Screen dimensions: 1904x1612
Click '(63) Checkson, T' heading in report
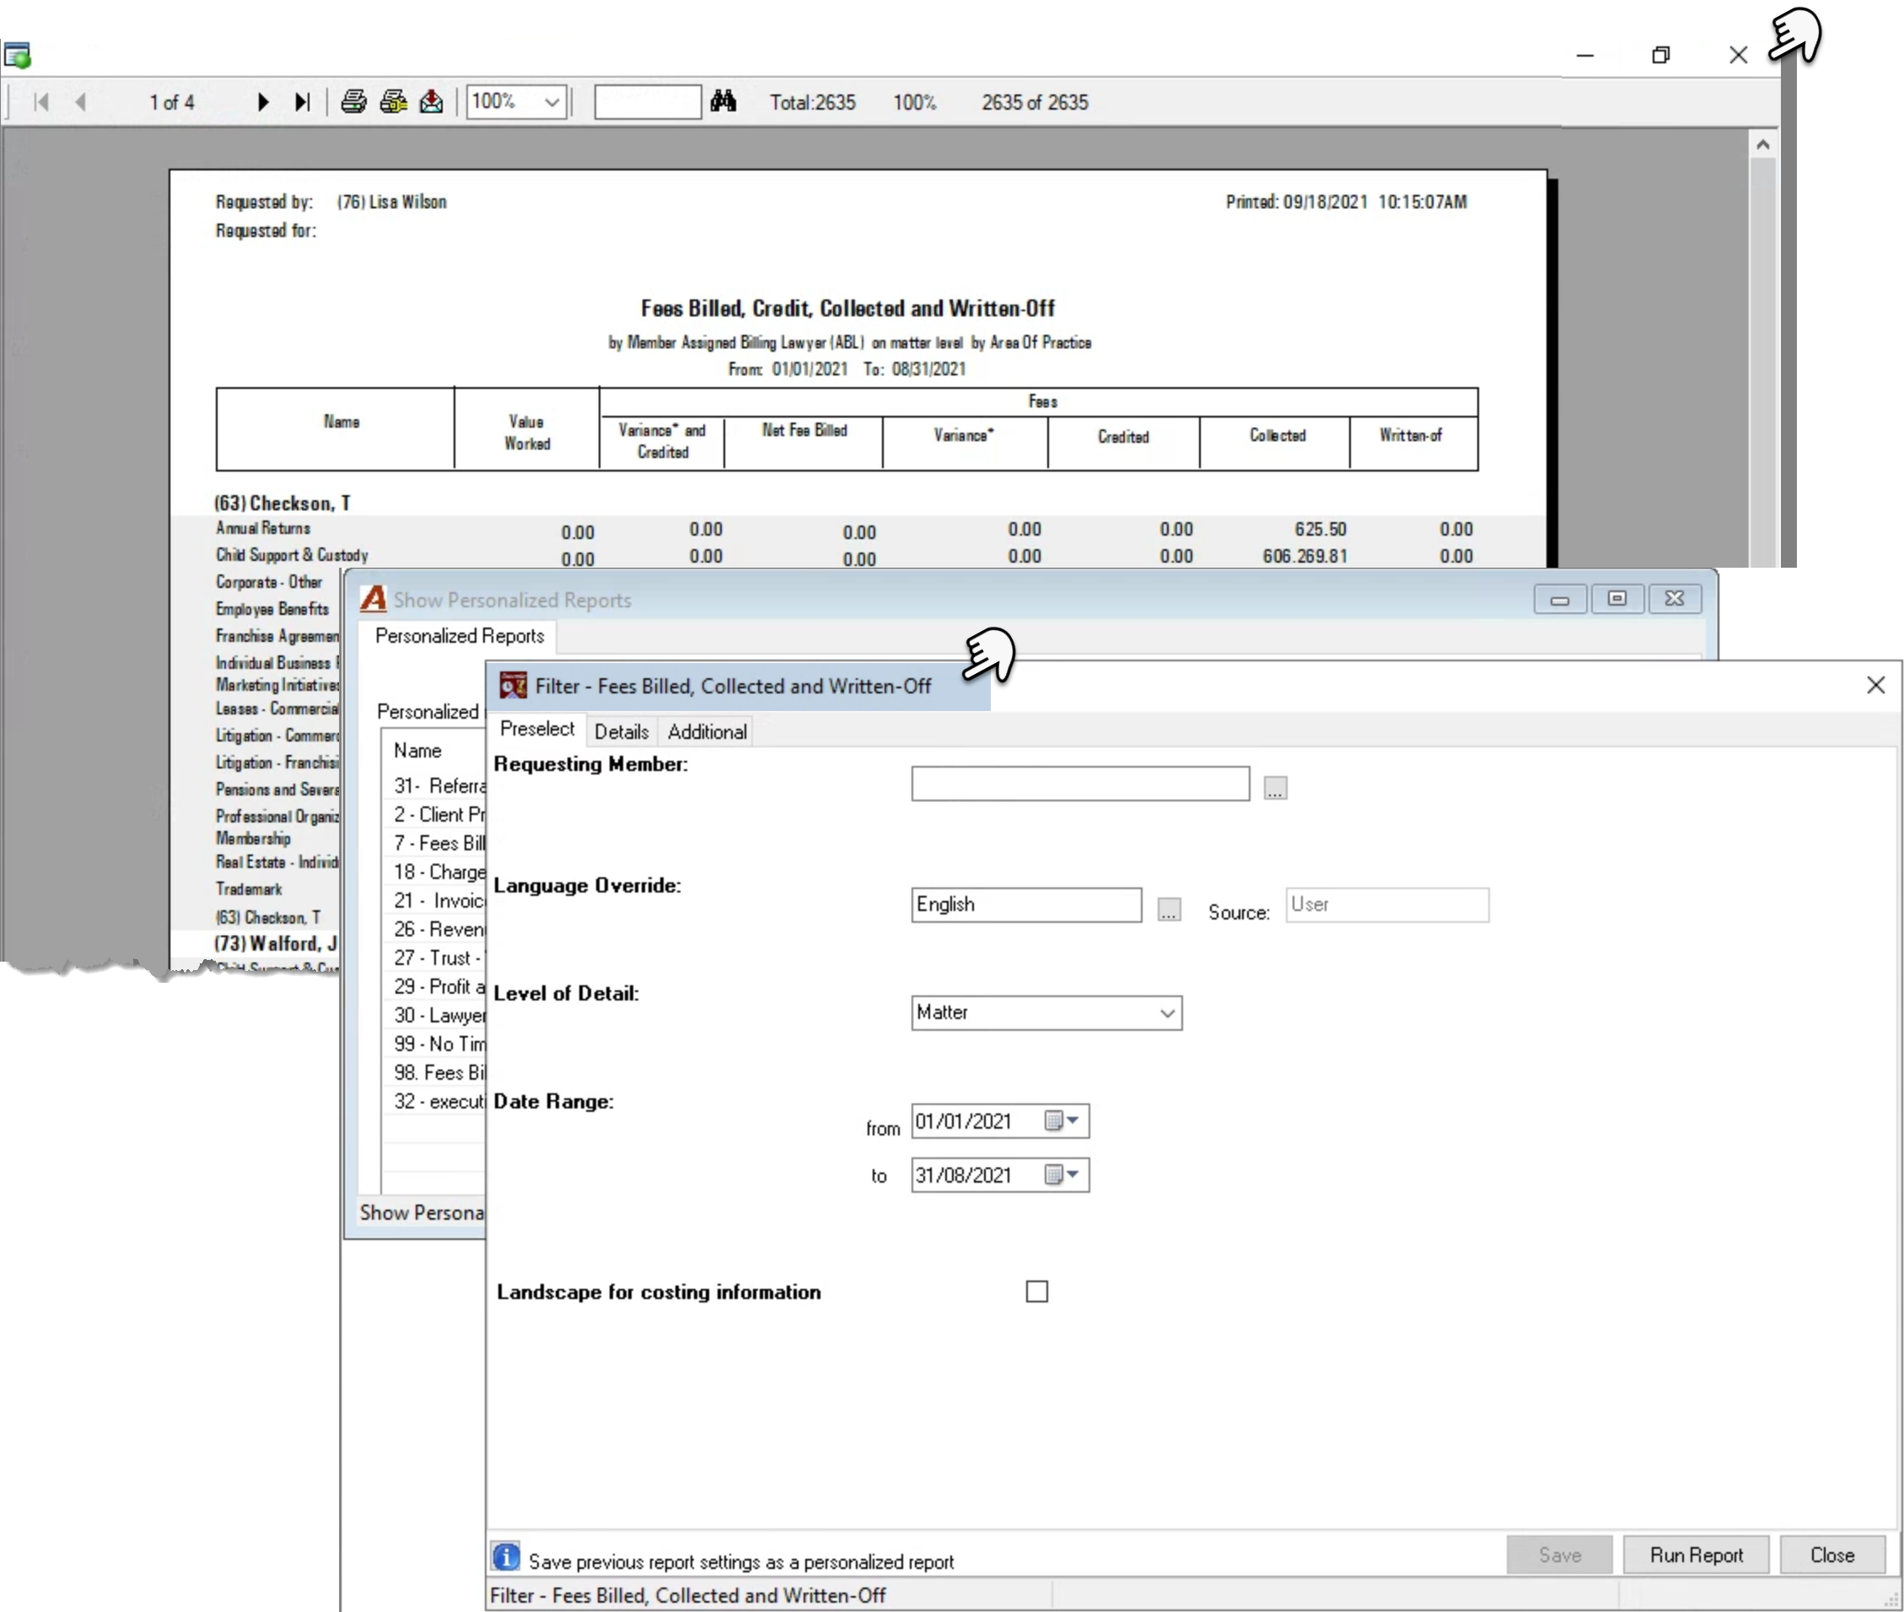(x=282, y=503)
